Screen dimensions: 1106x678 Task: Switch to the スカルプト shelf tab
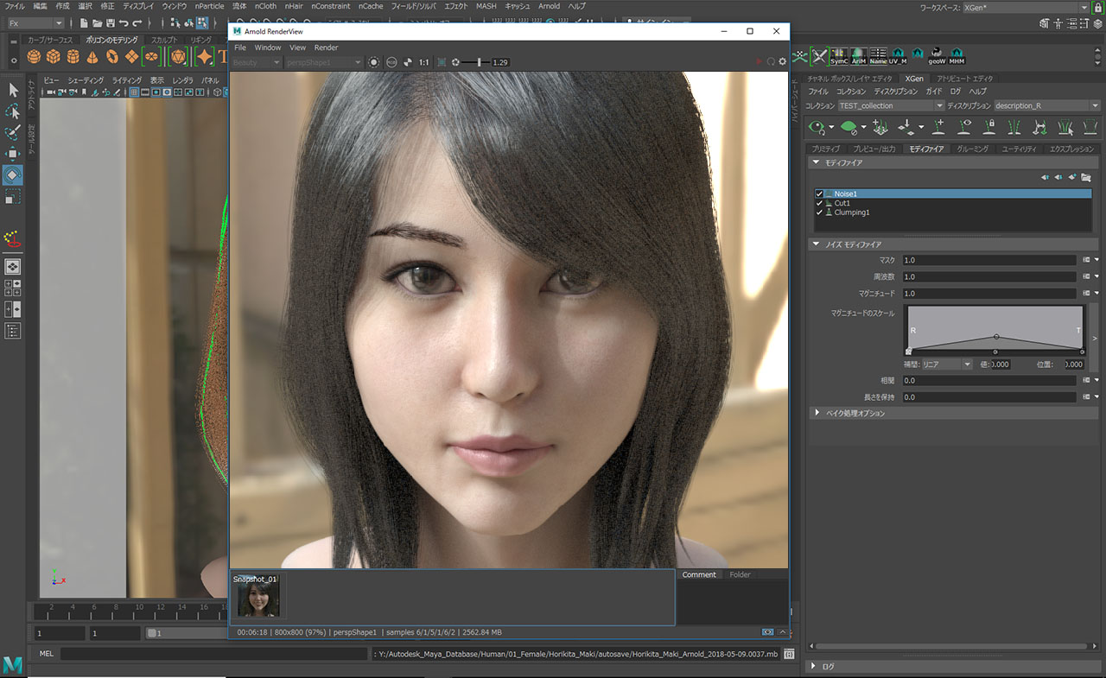pyautogui.click(x=164, y=40)
